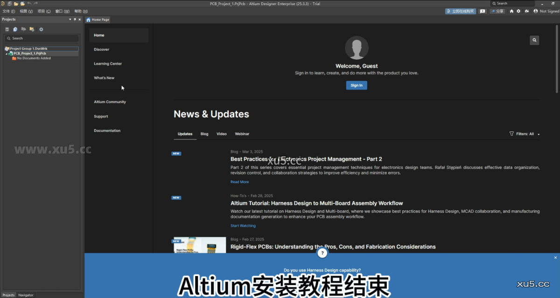Click the Undo arrow in the top toolbar

coord(29,3)
